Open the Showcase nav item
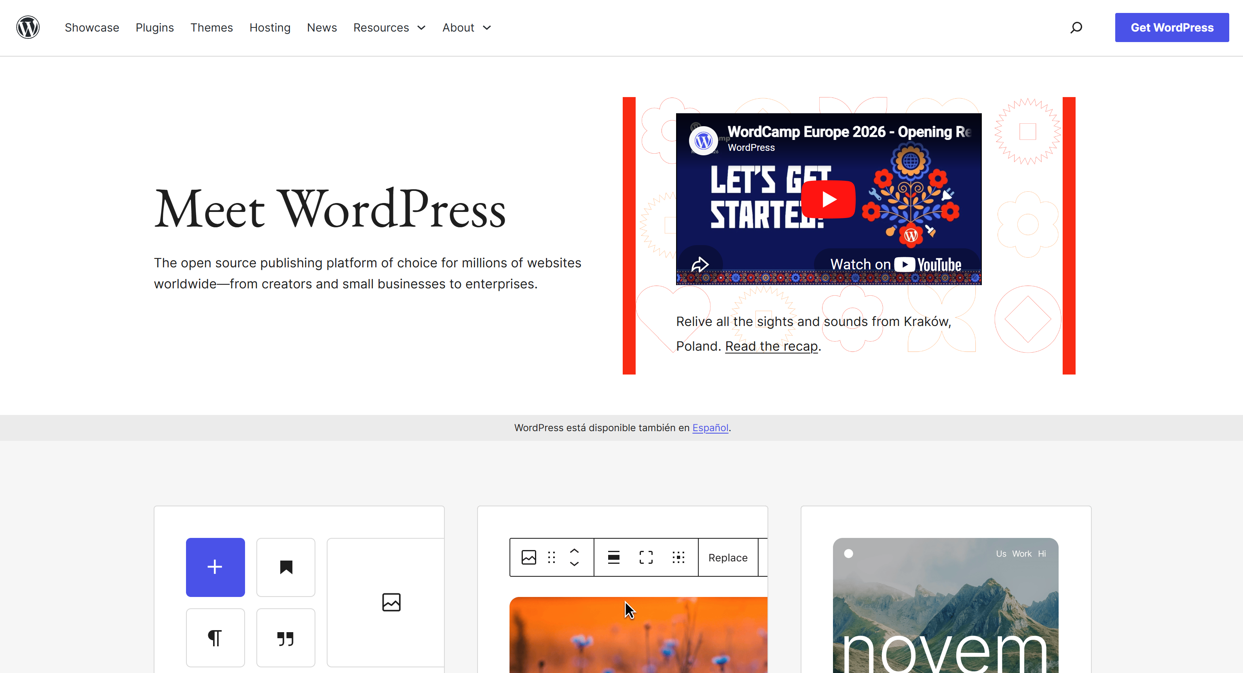The width and height of the screenshot is (1243, 673). click(x=92, y=28)
